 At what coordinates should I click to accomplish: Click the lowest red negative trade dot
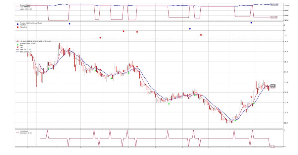pos(100,38)
